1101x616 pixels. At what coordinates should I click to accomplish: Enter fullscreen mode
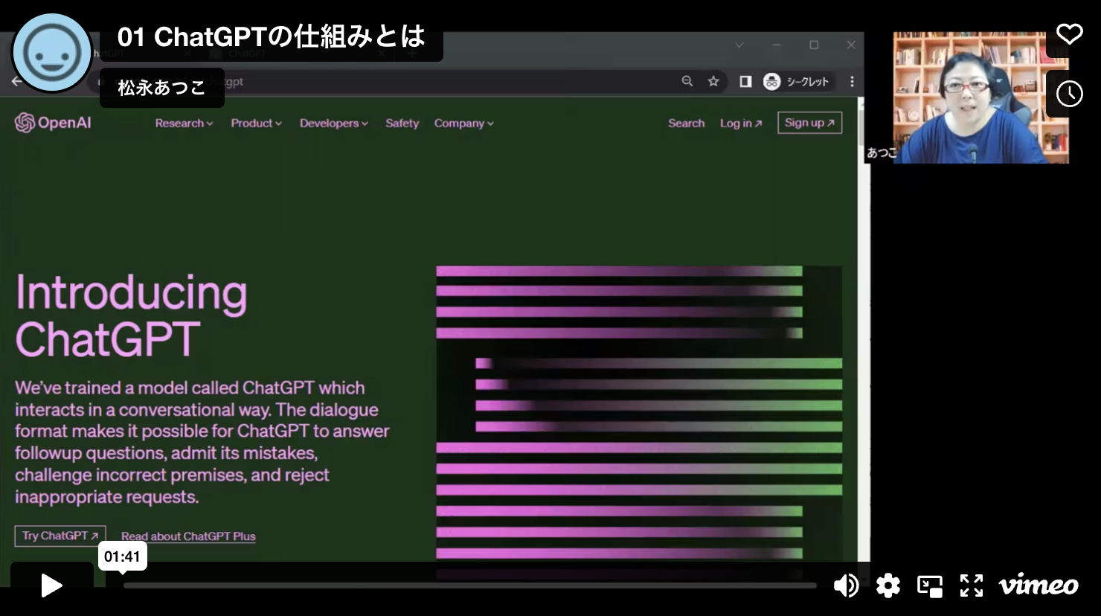(971, 586)
